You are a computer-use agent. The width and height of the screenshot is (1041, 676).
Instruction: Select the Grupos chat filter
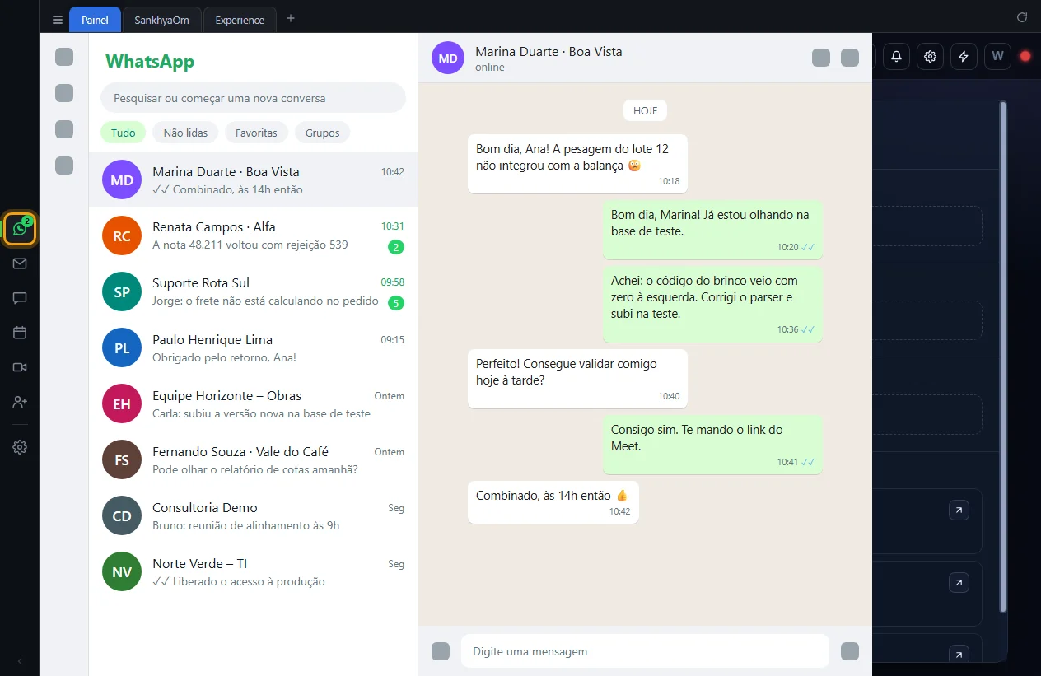click(x=323, y=133)
